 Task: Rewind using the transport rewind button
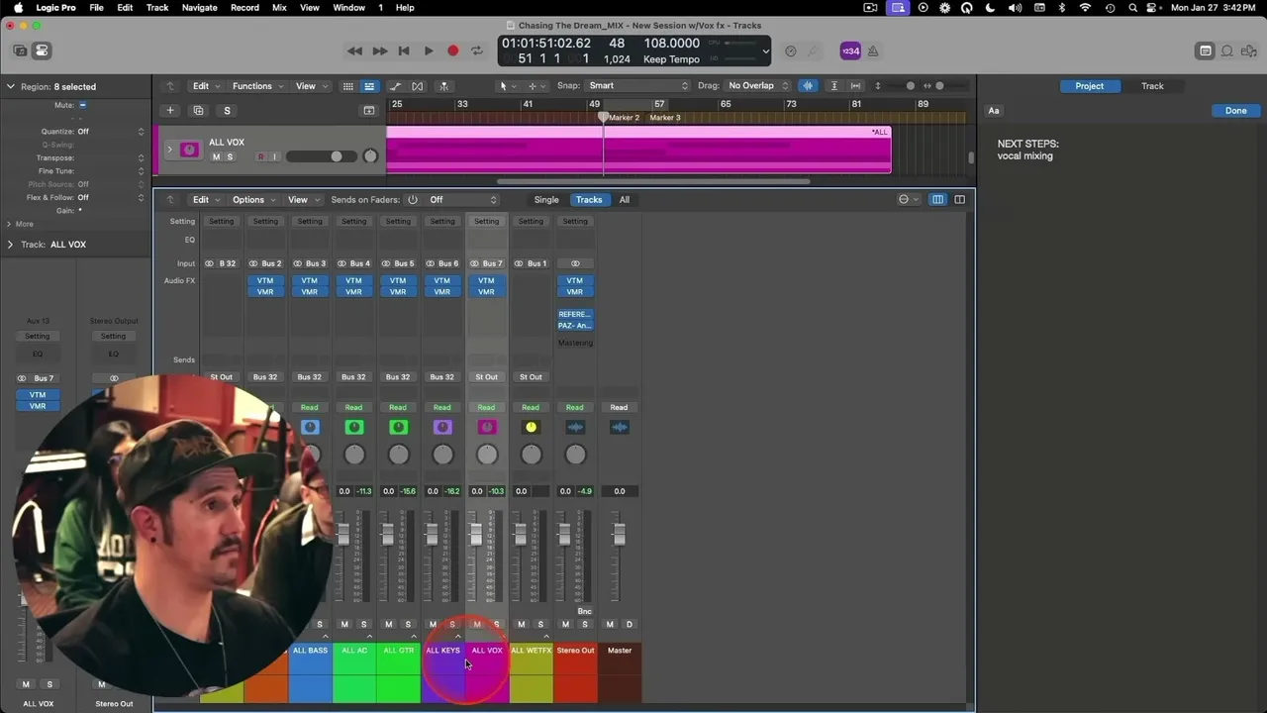coord(354,51)
